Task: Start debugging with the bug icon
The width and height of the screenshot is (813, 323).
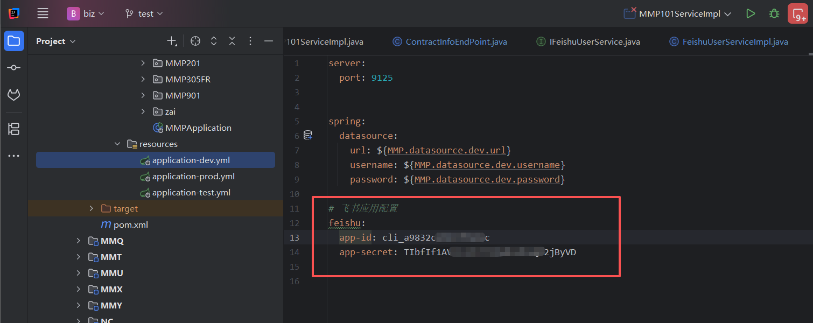Action: pyautogui.click(x=774, y=13)
